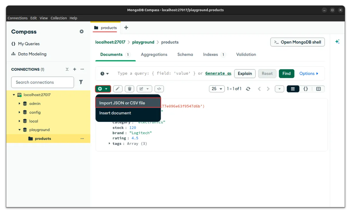
Task: Click the green Find button
Action: click(x=286, y=74)
